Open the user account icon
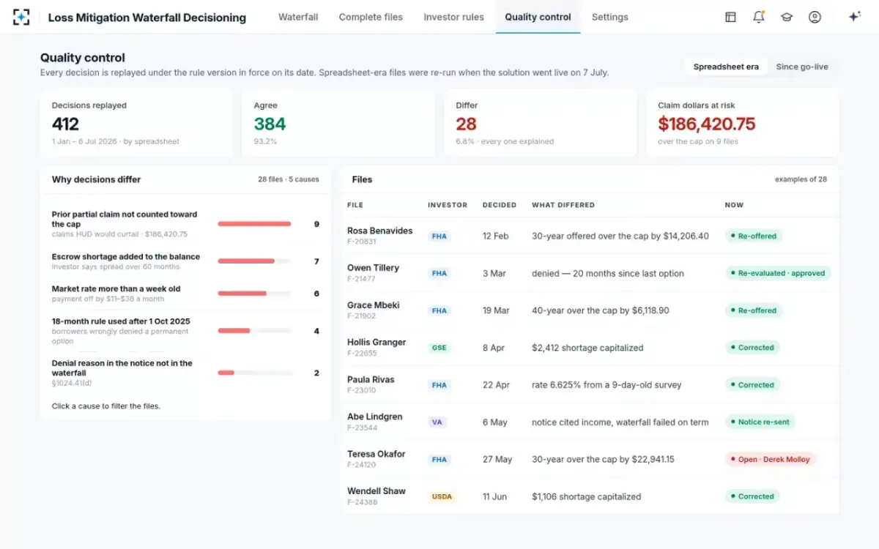Image resolution: width=879 pixels, height=549 pixels. [815, 17]
